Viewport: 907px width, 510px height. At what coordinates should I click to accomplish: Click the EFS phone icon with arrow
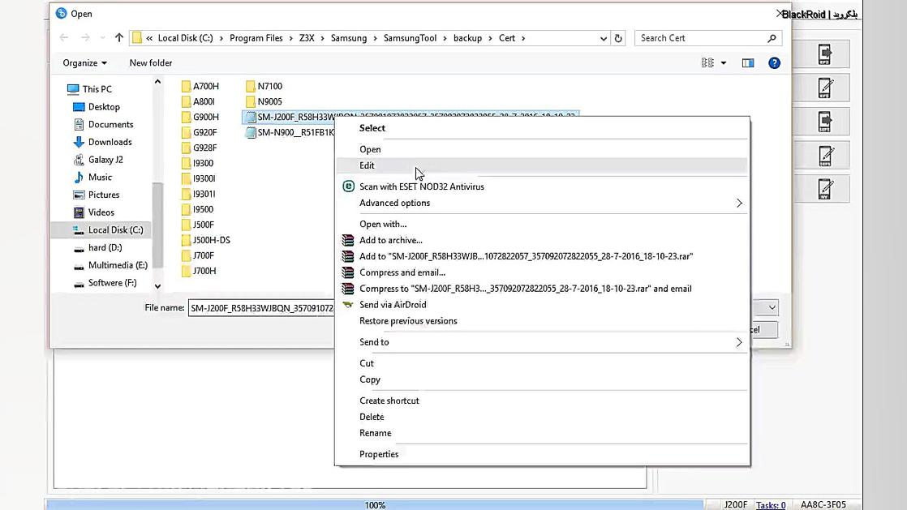click(825, 54)
